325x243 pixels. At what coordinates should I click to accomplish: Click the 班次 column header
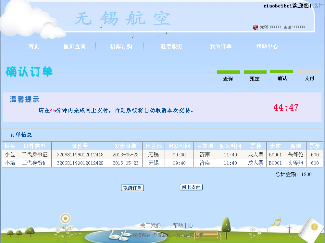point(275,146)
